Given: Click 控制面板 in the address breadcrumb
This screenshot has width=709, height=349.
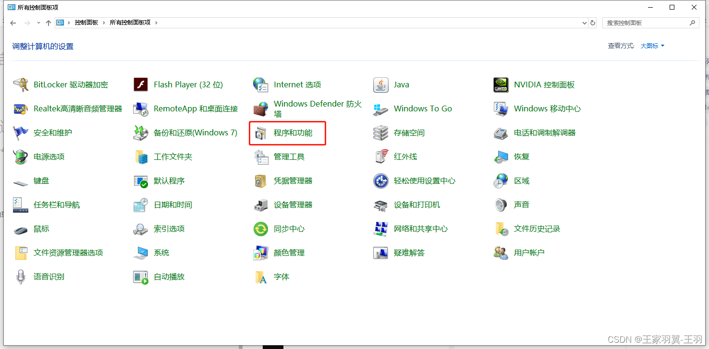Looking at the screenshot, I should coord(86,23).
